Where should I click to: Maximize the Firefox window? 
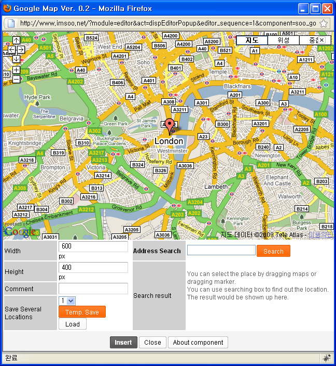315,9
